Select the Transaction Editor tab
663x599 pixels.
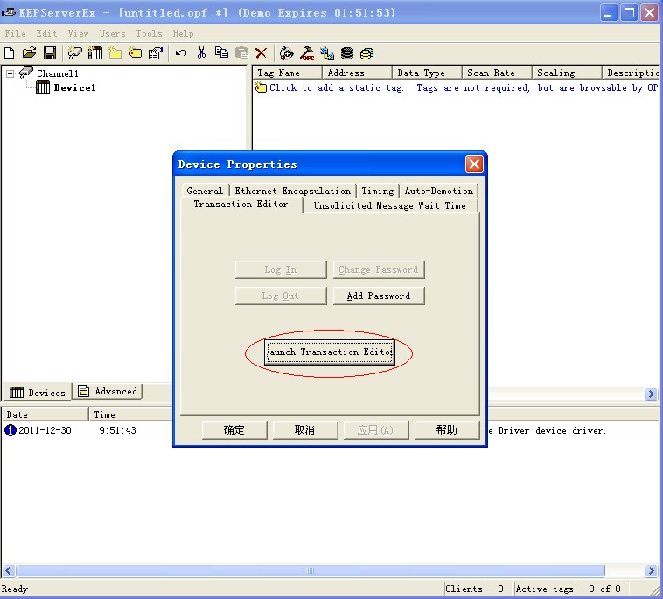241,204
